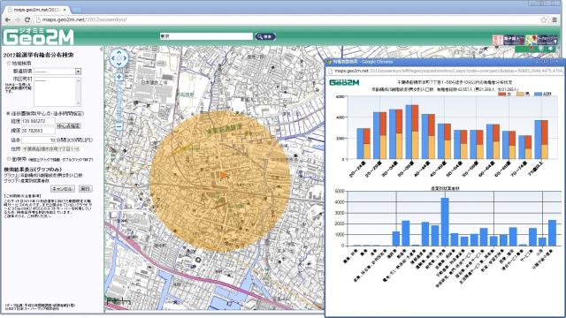Collapse the left search panel using the arrow
Screen dimensions: 566x318
pyautogui.click(x=102, y=49)
